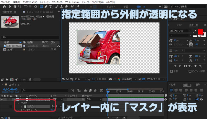Open the レイヤー(L) menu
This screenshot has width=207, height=119.
click(45, 2)
